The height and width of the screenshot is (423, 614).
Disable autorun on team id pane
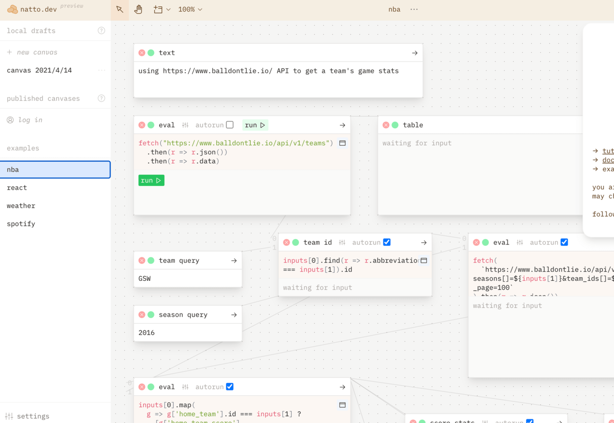[x=387, y=242]
